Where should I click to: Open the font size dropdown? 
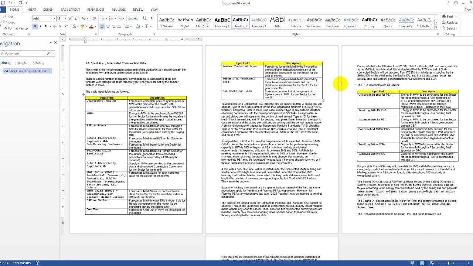pyautogui.click(x=65, y=18)
